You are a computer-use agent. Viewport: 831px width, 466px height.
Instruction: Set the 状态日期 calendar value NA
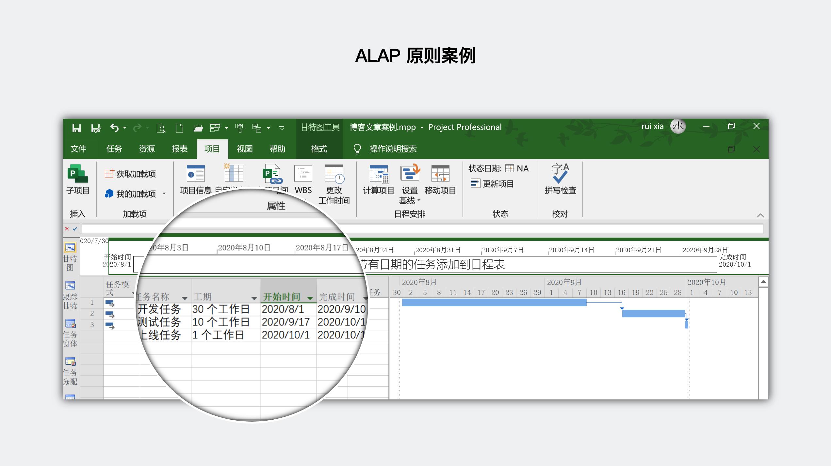[517, 168]
